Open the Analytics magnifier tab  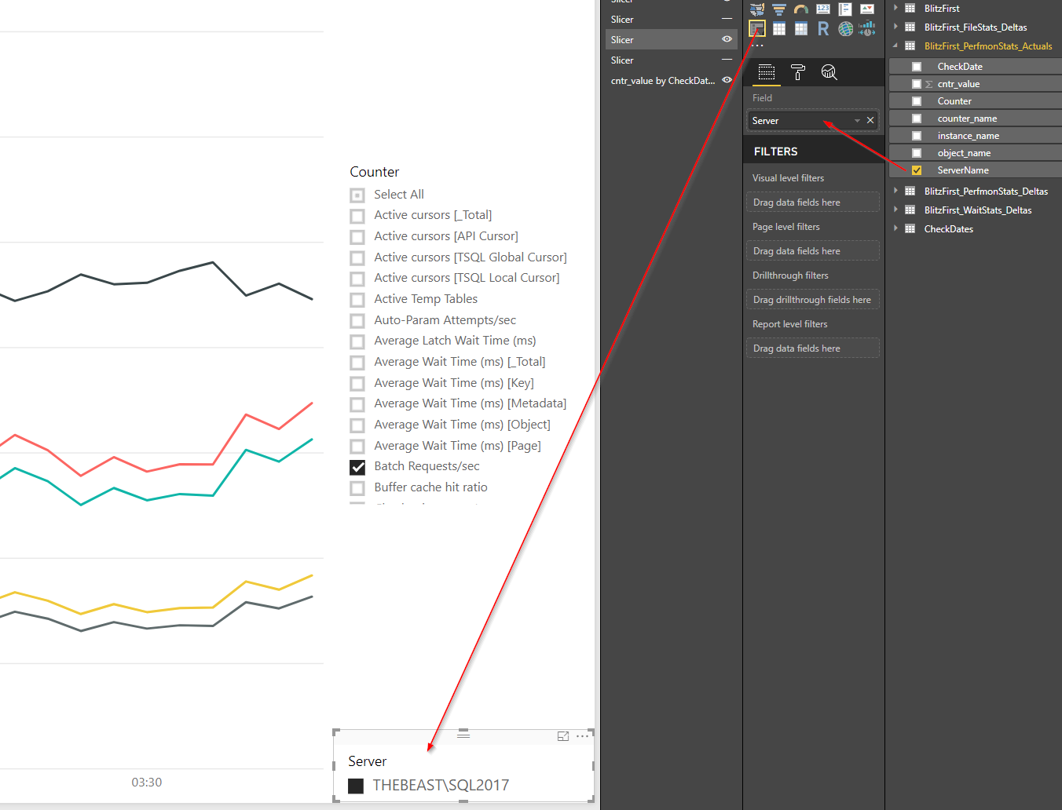point(829,72)
